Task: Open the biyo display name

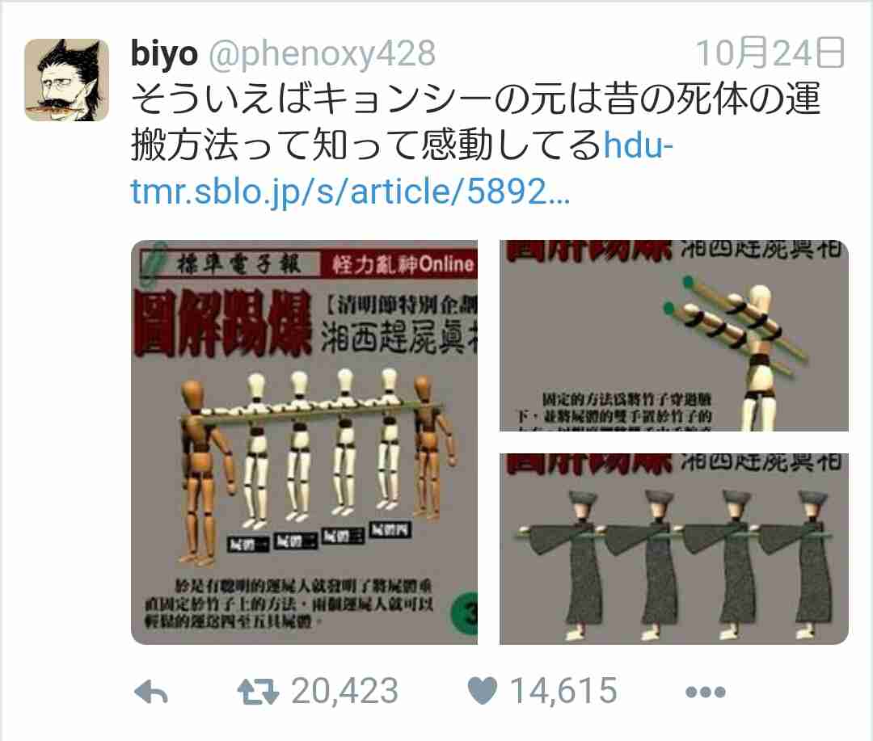Action: click(x=164, y=53)
